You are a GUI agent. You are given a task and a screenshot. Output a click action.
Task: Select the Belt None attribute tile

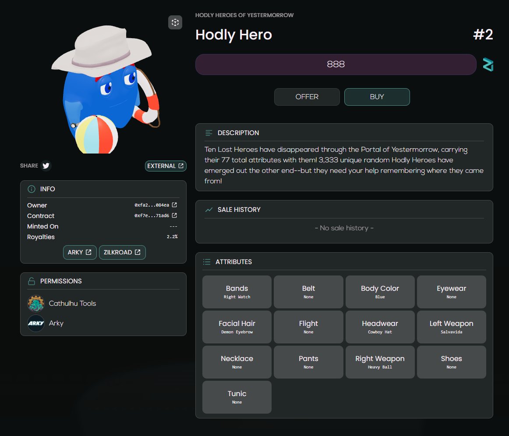pyautogui.click(x=308, y=292)
